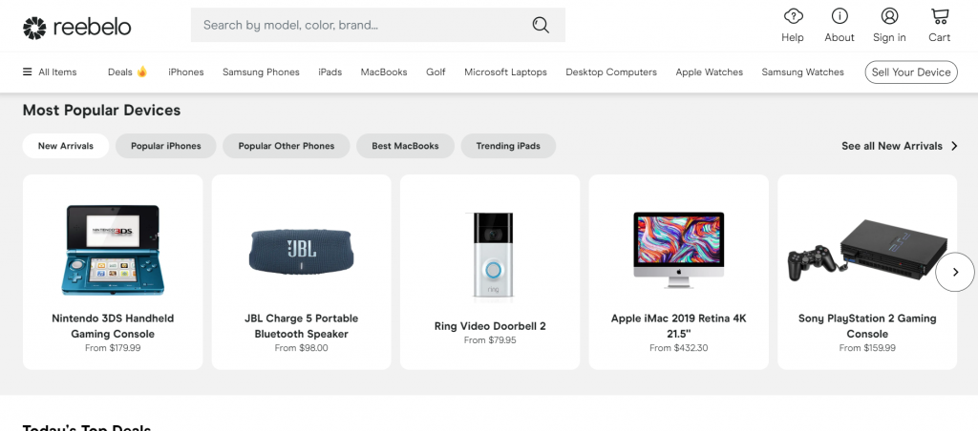978x431 pixels.
Task: Focus the search by model field
Action: pyautogui.click(x=378, y=25)
